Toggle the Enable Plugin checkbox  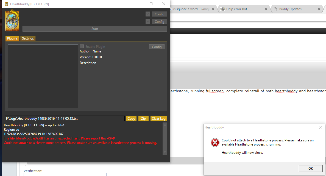point(82,47)
